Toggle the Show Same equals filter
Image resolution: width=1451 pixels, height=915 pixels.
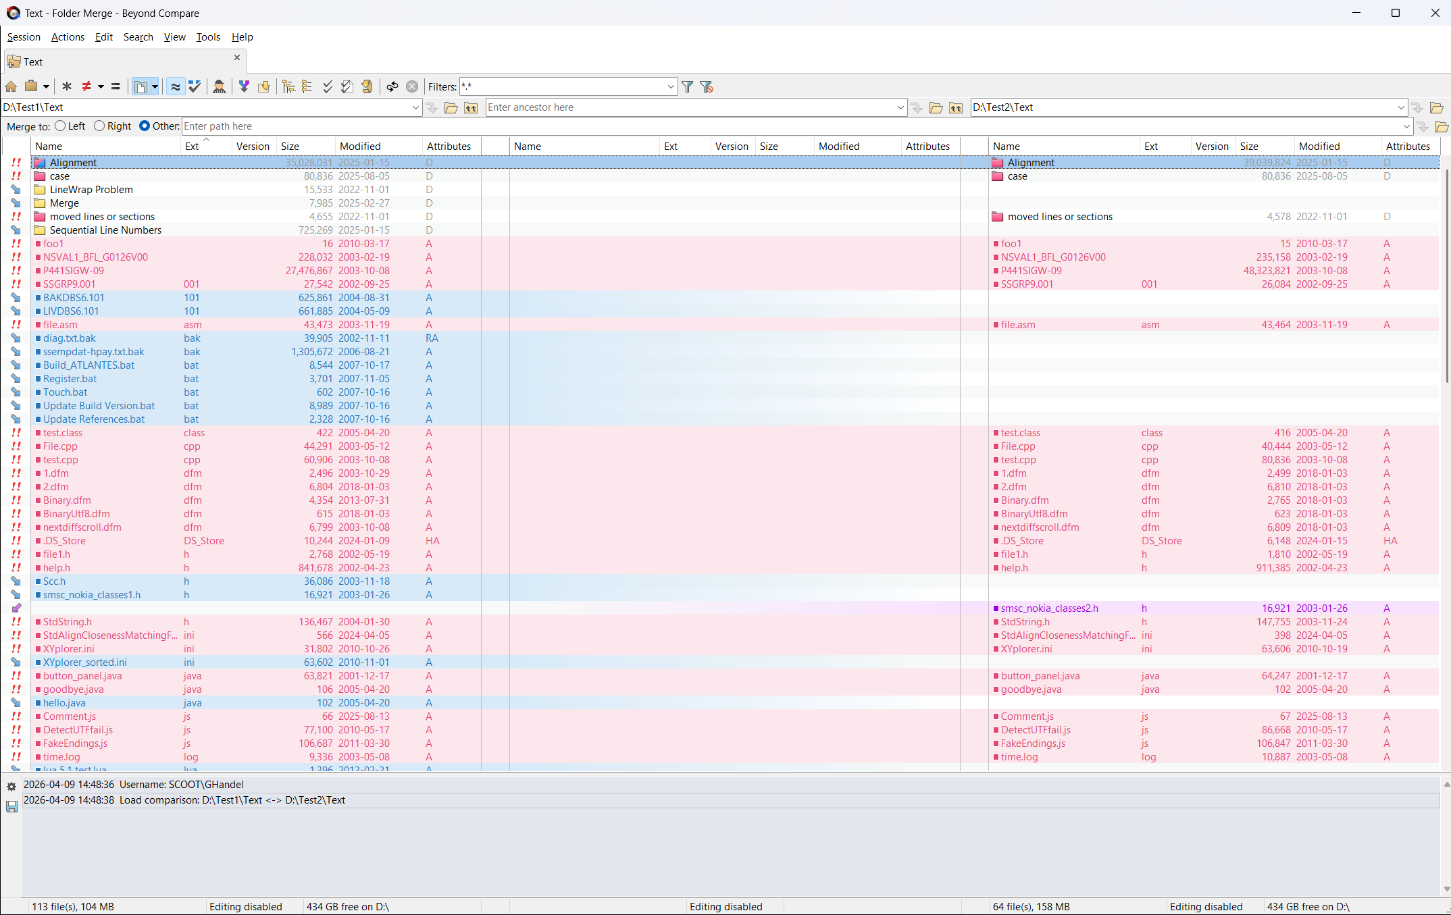[x=116, y=86]
